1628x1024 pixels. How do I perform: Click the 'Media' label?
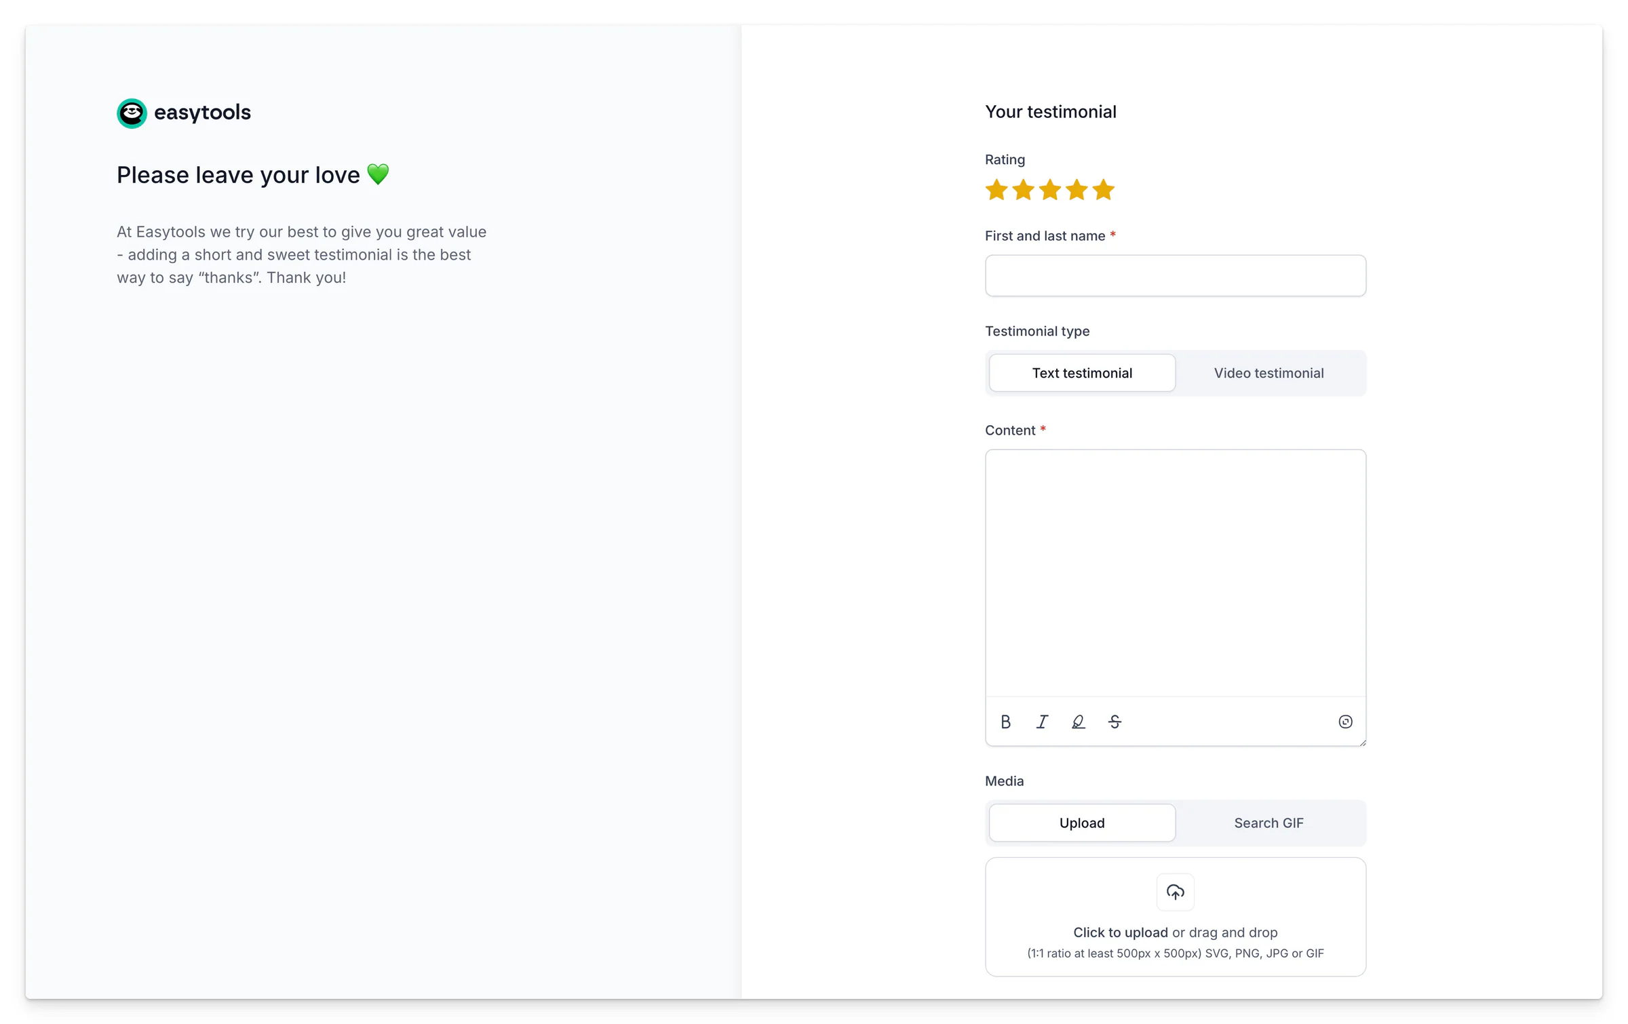point(1004,781)
